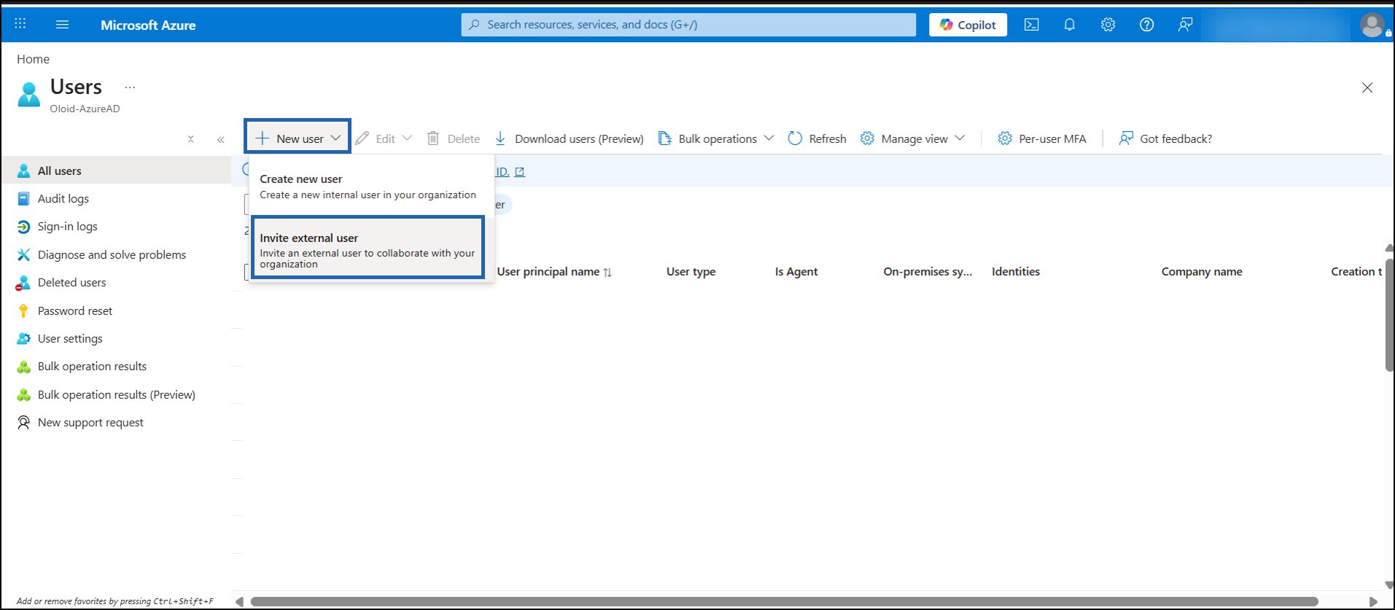Collapse the sidebar with double chevron
Screen dimensions: 1395x610
pyautogui.click(x=220, y=139)
